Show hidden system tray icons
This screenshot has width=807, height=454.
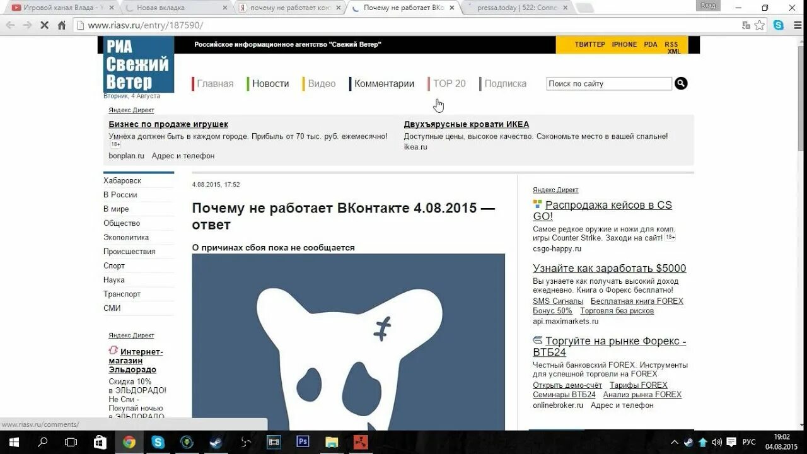(675, 442)
